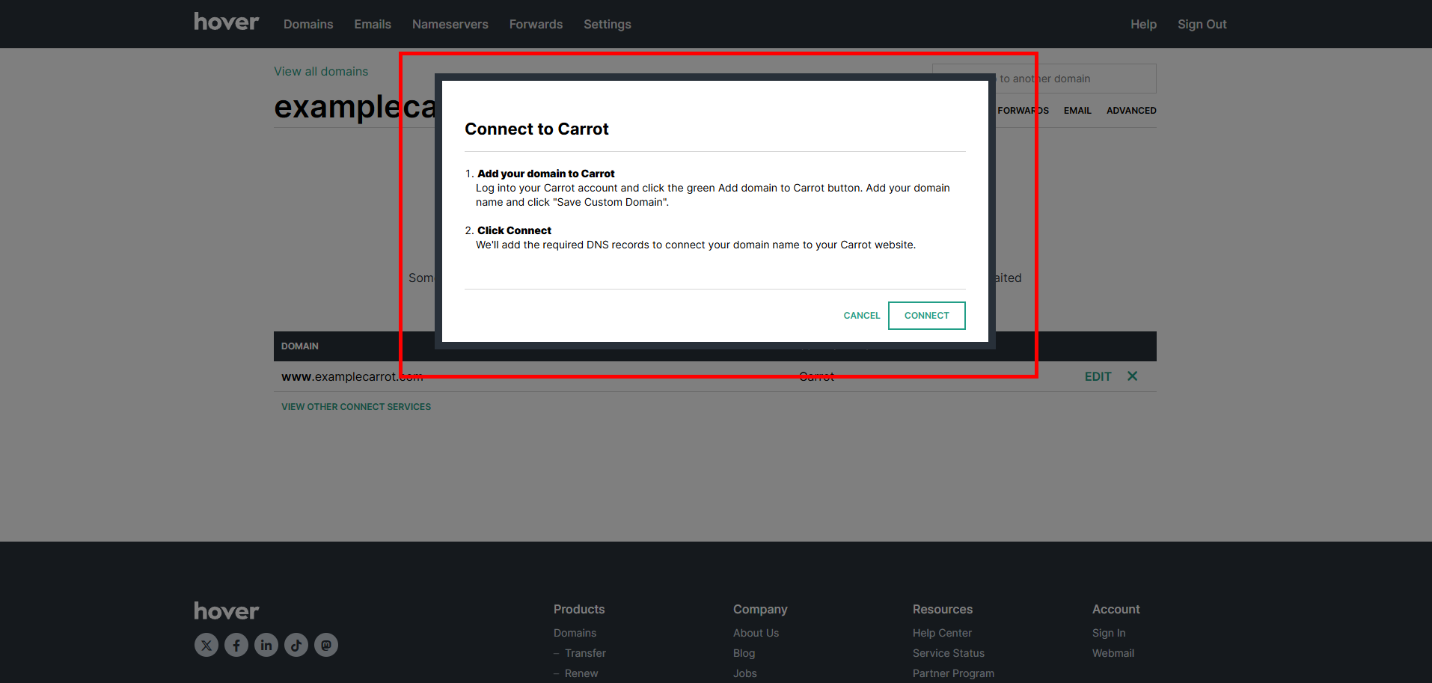Open Emails in the top navigation bar
This screenshot has height=683, width=1432.
[x=373, y=24]
